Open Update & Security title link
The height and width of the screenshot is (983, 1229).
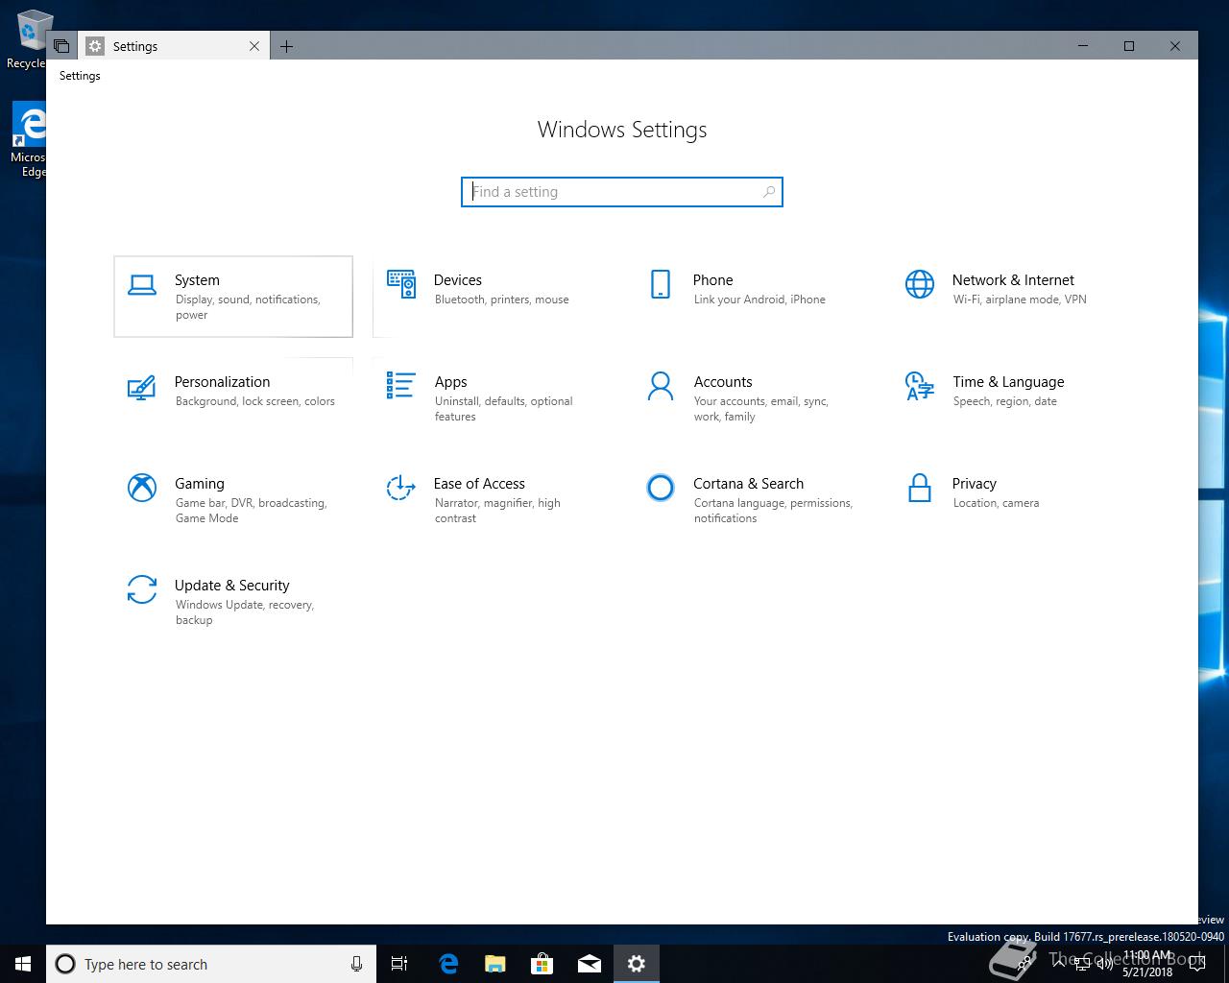232,586
